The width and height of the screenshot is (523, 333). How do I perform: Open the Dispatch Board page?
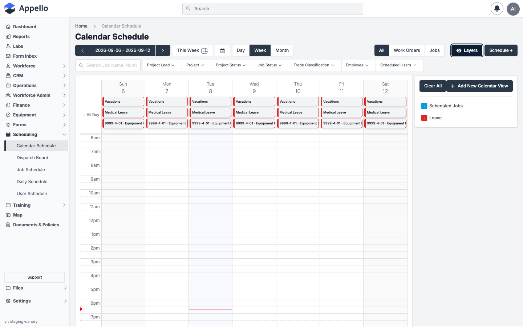pos(32,158)
